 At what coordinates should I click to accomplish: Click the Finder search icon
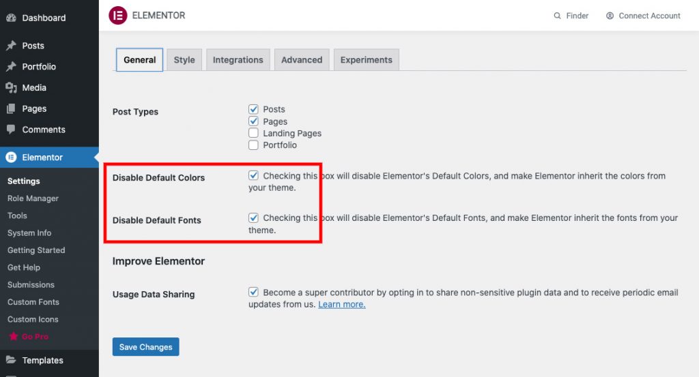[x=557, y=16]
